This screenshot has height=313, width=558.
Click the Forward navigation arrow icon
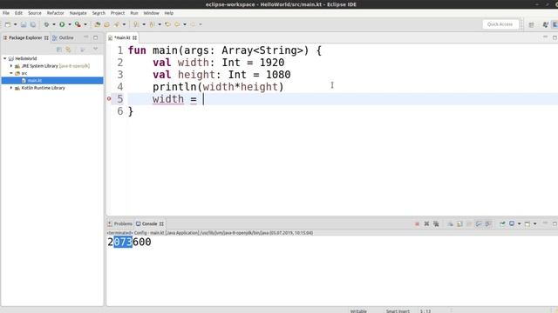click(x=193, y=24)
